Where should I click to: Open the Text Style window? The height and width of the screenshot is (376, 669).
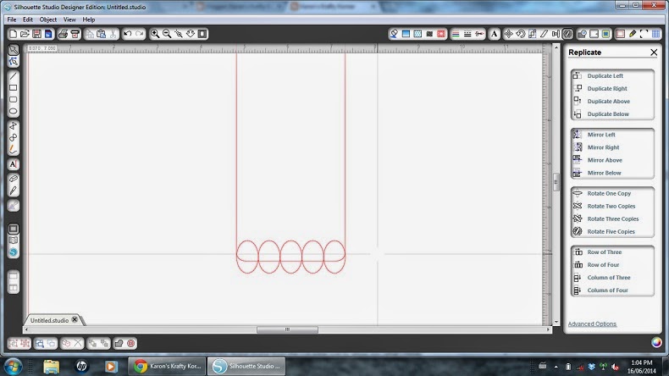pos(494,34)
